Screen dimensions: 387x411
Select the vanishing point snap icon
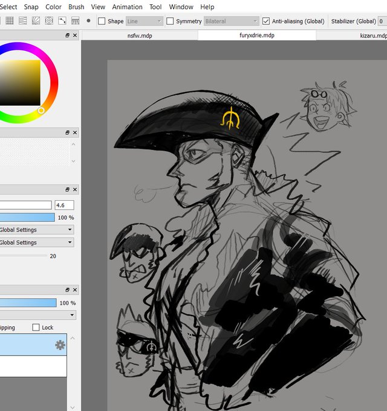36,21
